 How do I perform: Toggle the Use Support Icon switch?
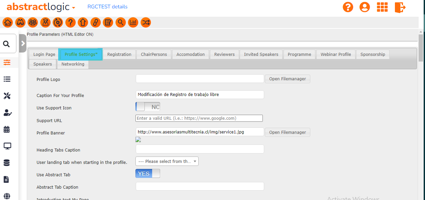tap(148, 107)
